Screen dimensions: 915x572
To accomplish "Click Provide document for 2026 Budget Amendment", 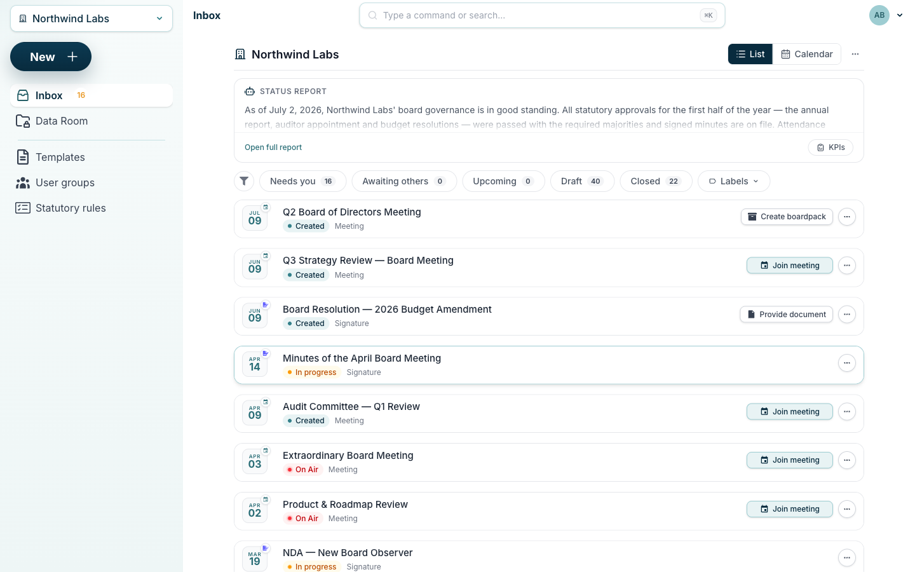I will 787,315.
